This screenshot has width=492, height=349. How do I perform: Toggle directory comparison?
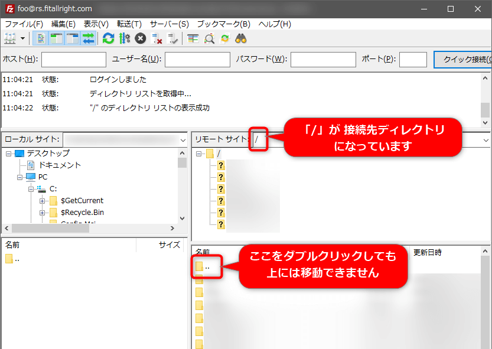(x=209, y=38)
